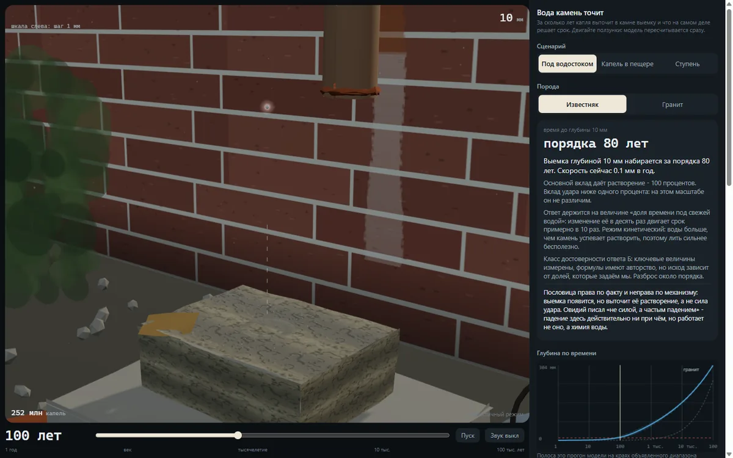The image size is (733, 458).
Task: Select the «Под водостоком» scenario
Action: pyautogui.click(x=567, y=64)
